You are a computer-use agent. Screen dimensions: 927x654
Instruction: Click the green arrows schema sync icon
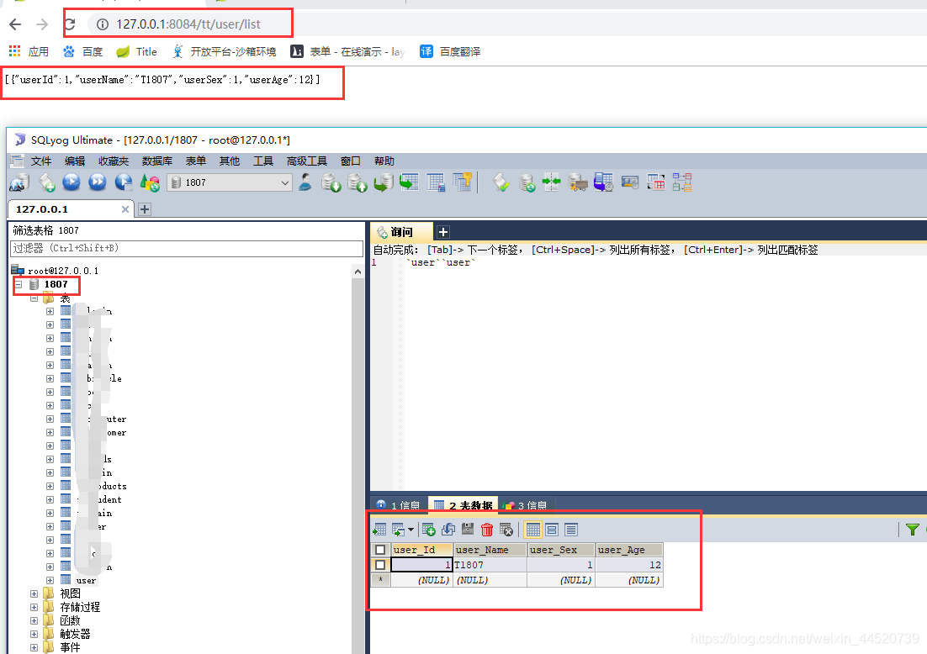tap(551, 182)
